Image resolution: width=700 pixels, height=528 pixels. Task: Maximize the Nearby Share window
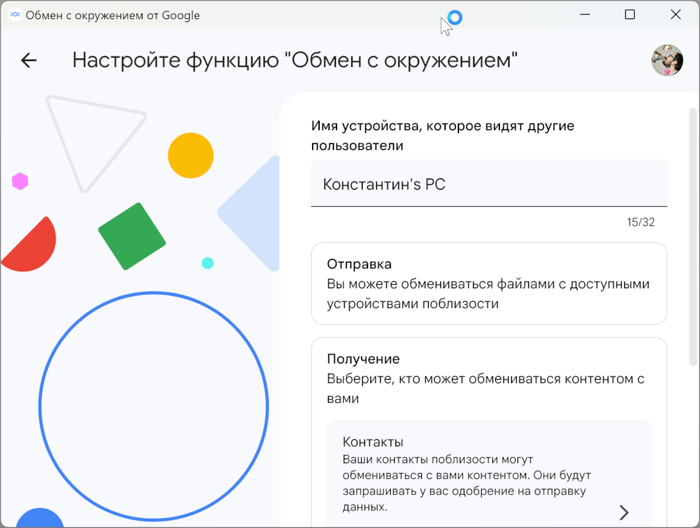630,15
